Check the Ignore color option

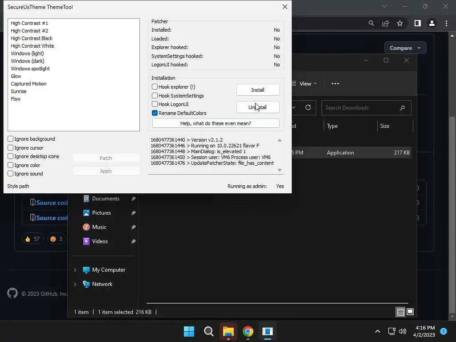point(11,165)
